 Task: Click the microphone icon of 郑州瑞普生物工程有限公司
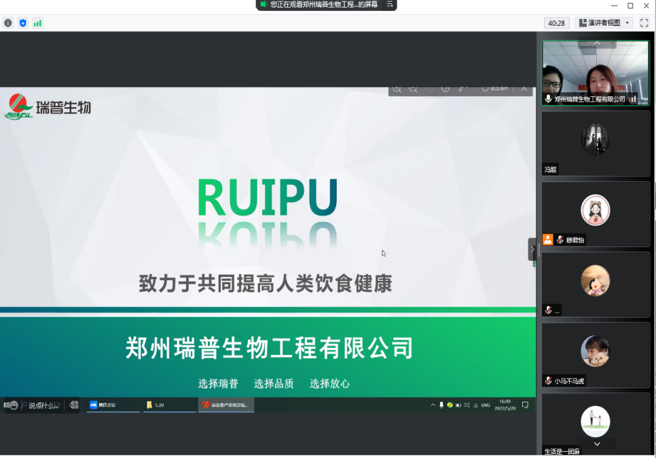548,99
